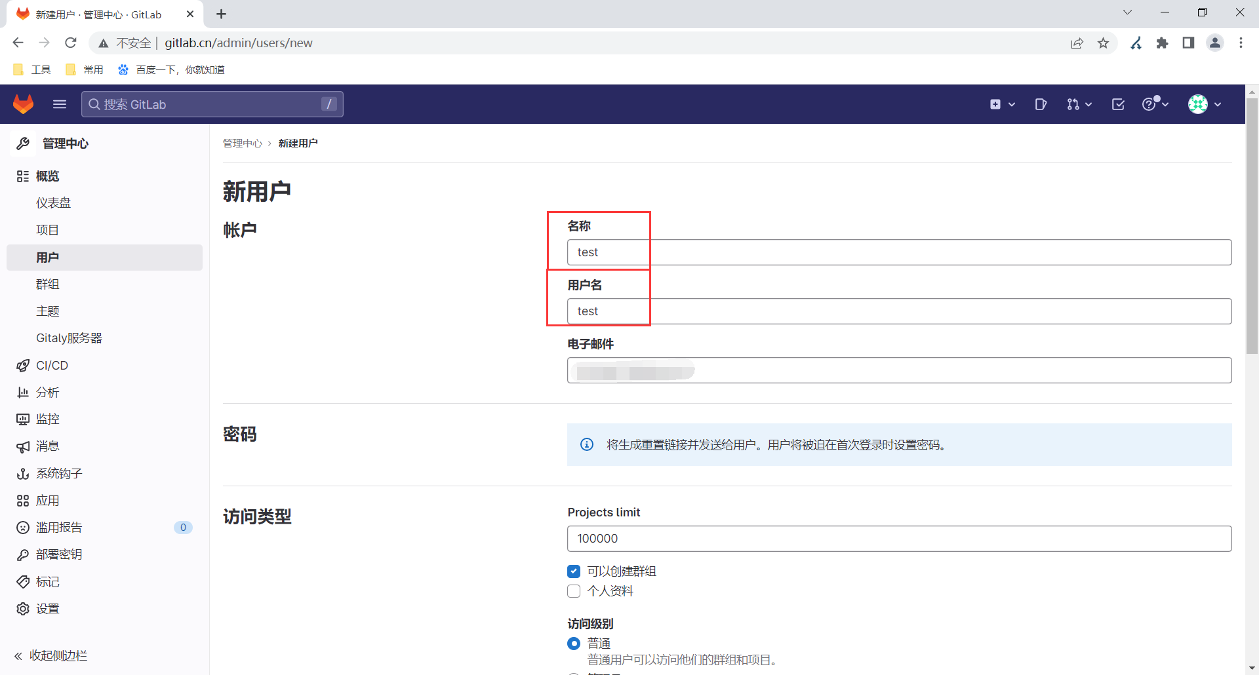This screenshot has width=1259, height=675.
Task: Click the 标记 label tag icon
Action: click(x=23, y=582)
